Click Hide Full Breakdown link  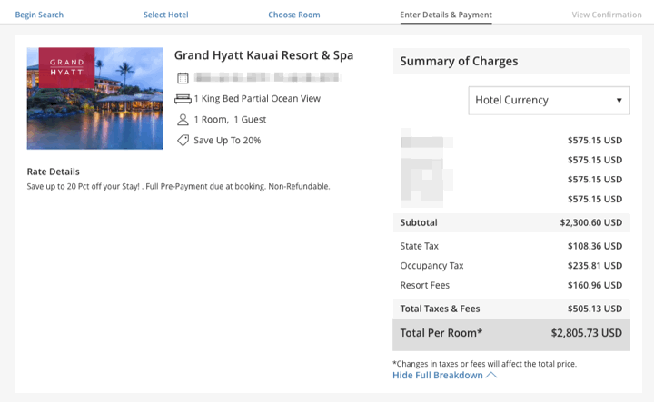coord(438,375)
